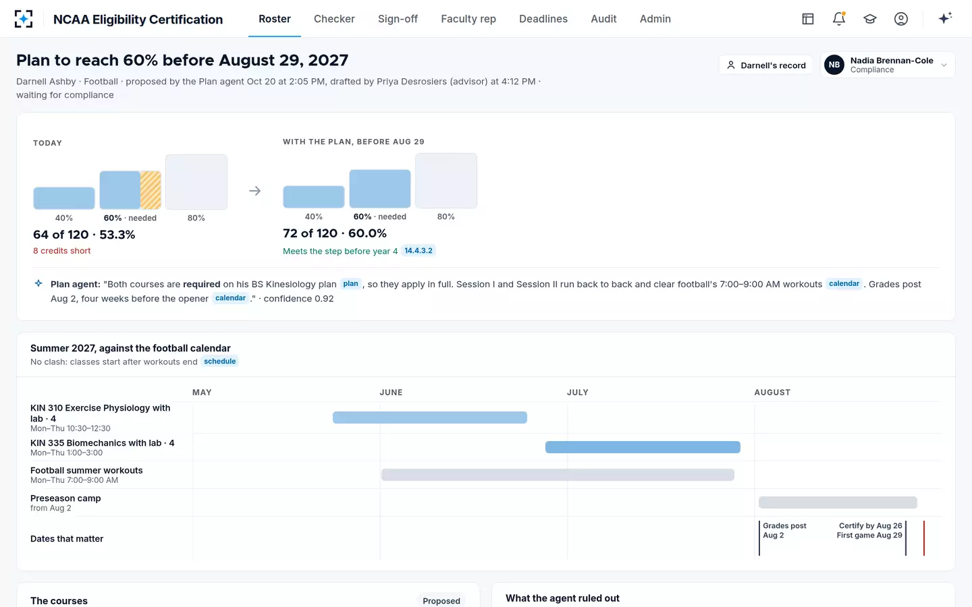
Task: Open the 'calendar' chip after 'the opener'
Action: [230, 298]
